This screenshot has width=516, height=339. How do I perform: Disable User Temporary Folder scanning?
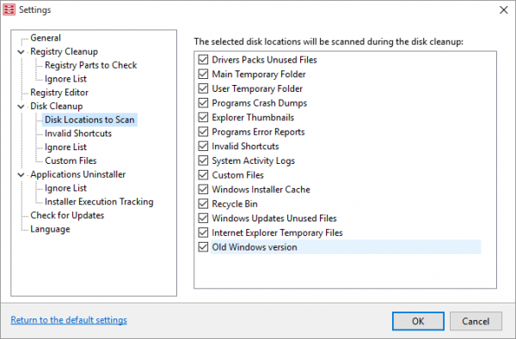(203, 88)
